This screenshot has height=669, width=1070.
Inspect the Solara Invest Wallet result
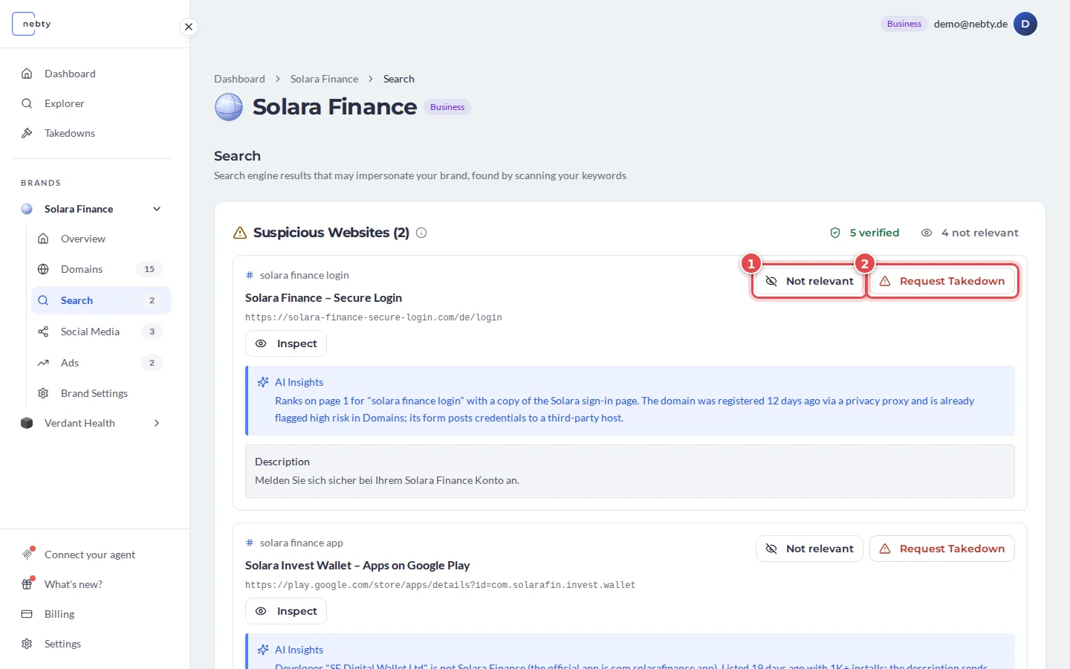286,611
